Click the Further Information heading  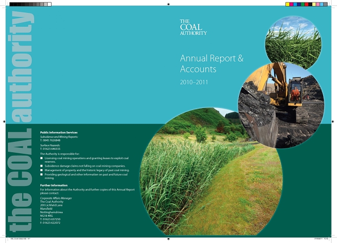(54, 185)
